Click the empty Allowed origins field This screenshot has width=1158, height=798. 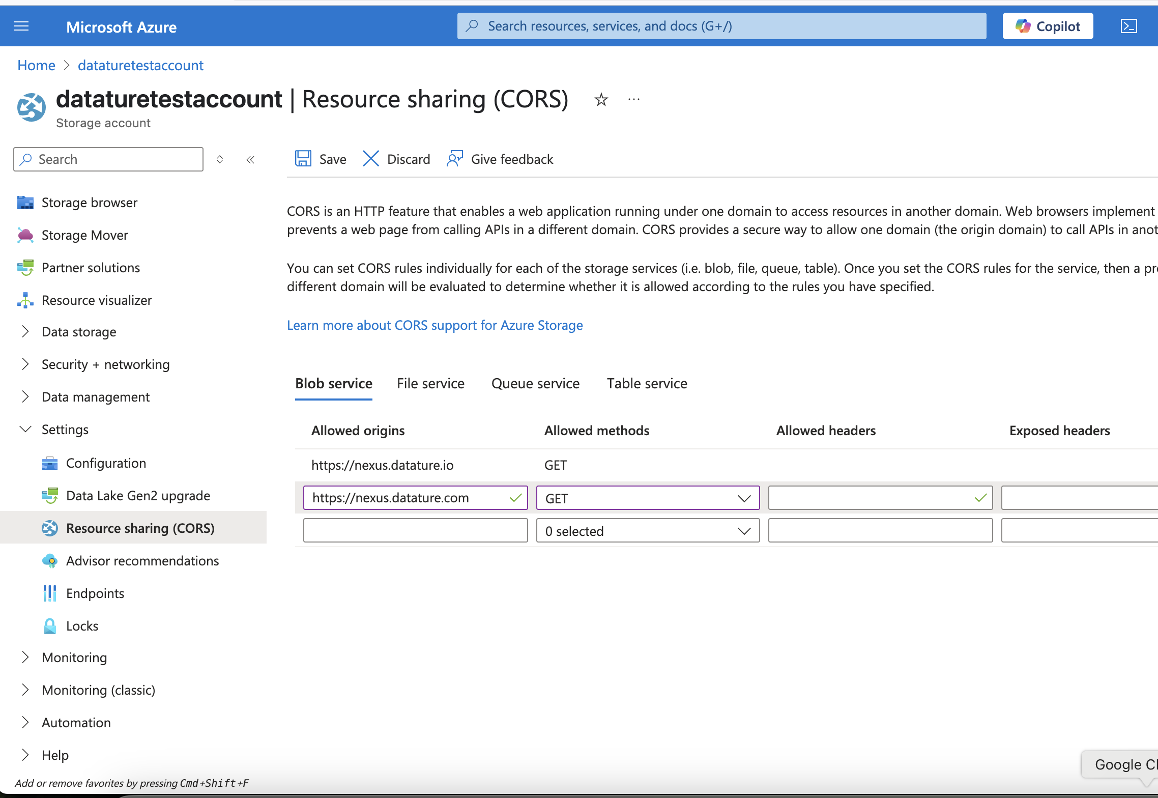point(415,531)
